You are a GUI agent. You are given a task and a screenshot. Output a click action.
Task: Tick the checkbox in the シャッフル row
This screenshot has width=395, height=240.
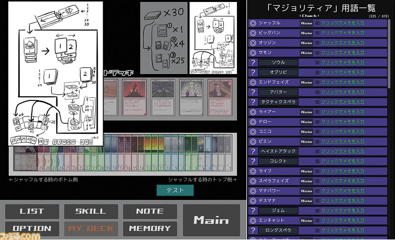click(x=317, y=23)
